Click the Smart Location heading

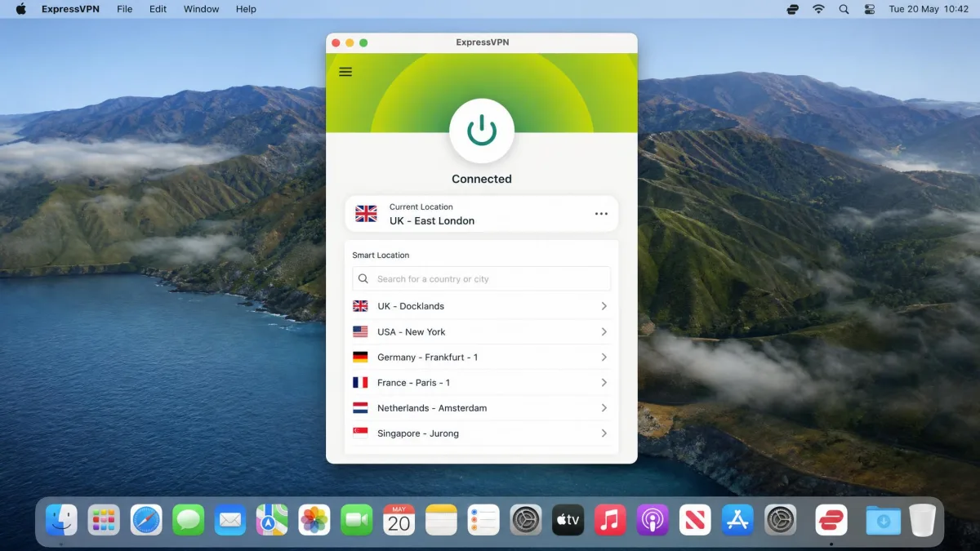pyautogui.click(x=381, y=256)
